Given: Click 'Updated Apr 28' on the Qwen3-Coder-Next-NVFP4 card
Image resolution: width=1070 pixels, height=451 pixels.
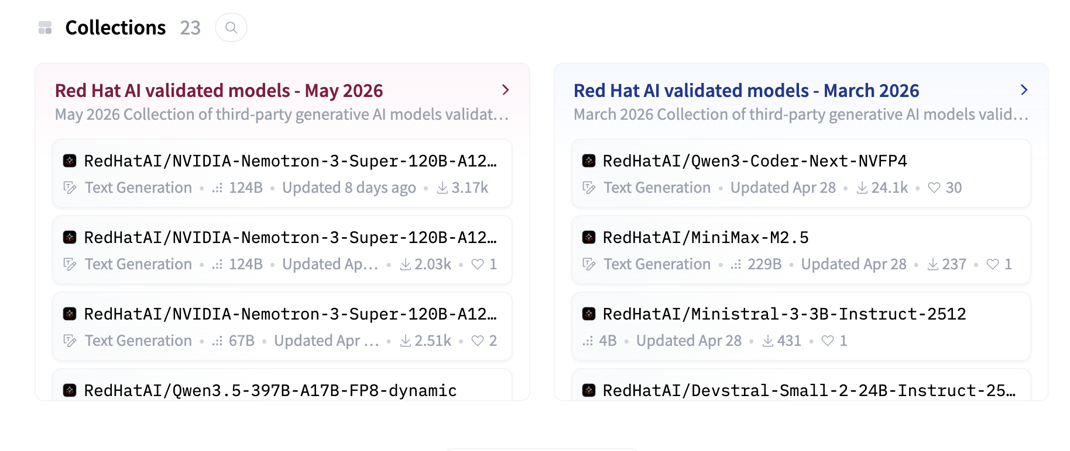Looking at the screenshot, I should tap(783, 188).
